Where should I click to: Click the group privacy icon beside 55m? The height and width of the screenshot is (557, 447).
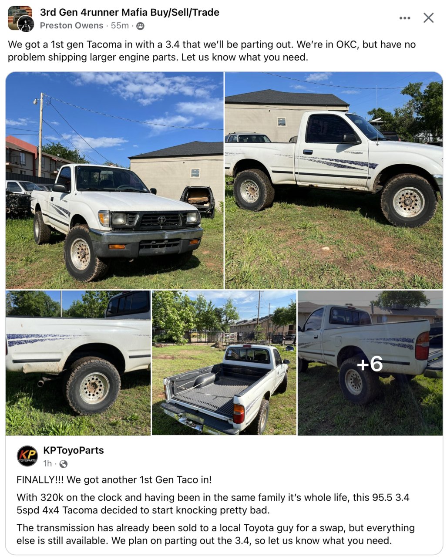140,26
